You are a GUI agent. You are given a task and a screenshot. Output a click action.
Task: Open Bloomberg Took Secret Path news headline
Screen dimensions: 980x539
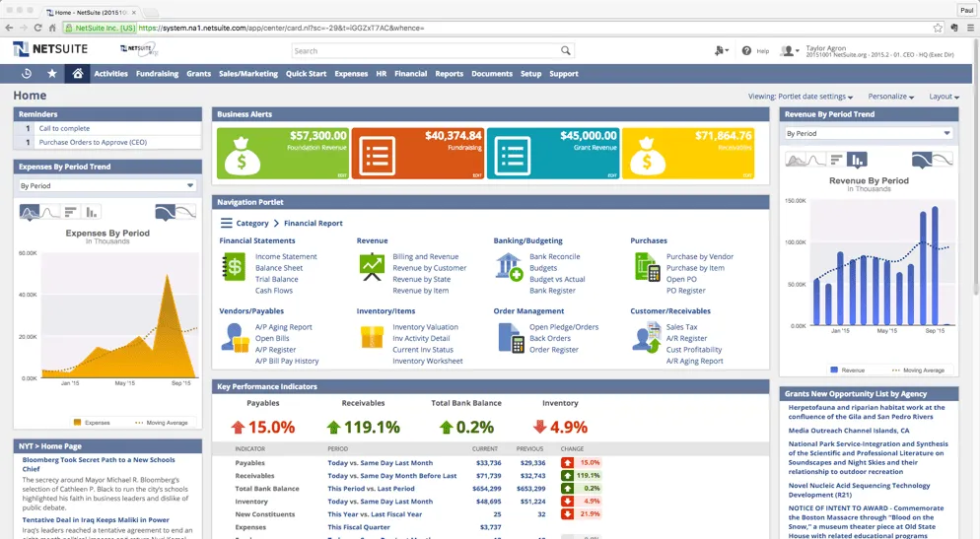[99, 464]
